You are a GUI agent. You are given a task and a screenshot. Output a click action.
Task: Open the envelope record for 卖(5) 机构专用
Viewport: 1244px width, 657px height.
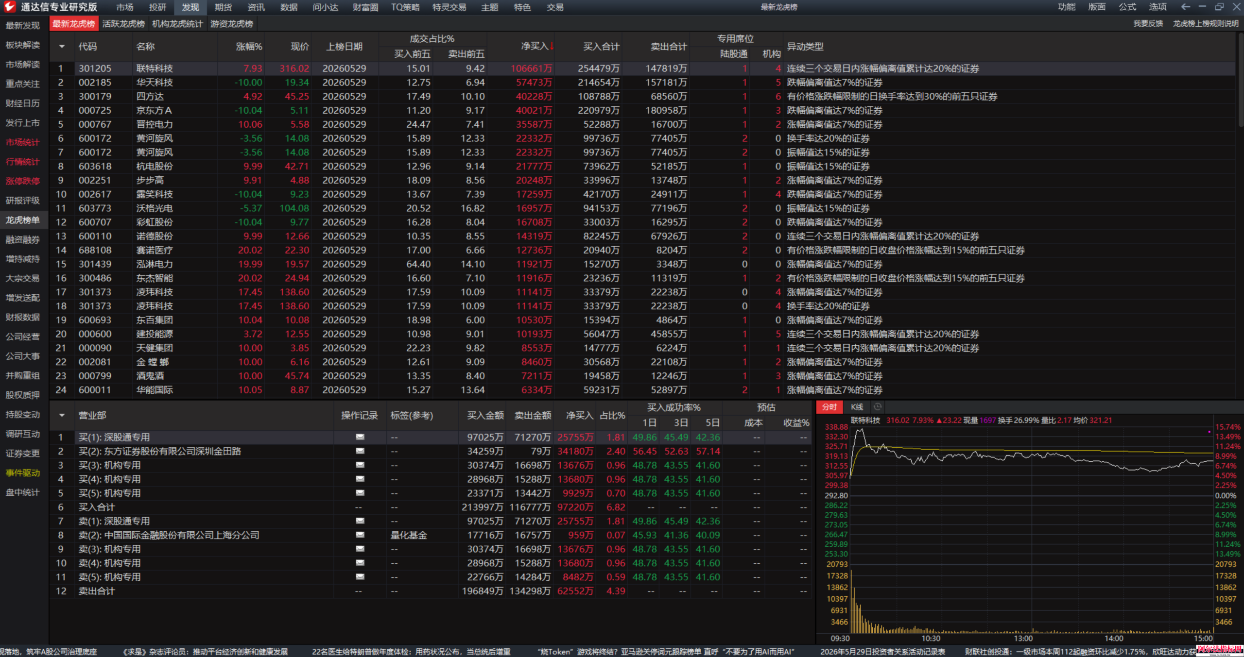click(360, 577)
